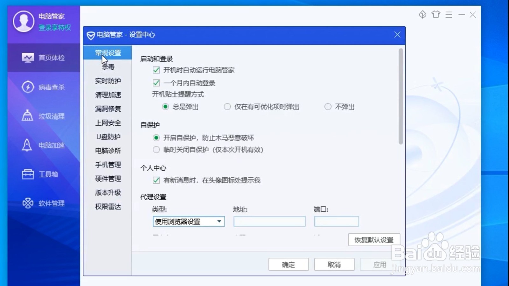The image size is (509, 286).
Task: Click the shield logo in settings title bar
Action: click(x=91, y=35)
